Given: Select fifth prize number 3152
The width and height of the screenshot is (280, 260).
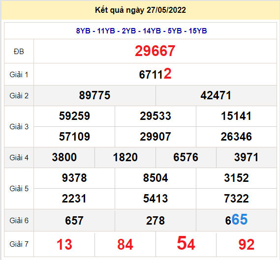Looking at the screenshot, I should click(x=236, y=178).
